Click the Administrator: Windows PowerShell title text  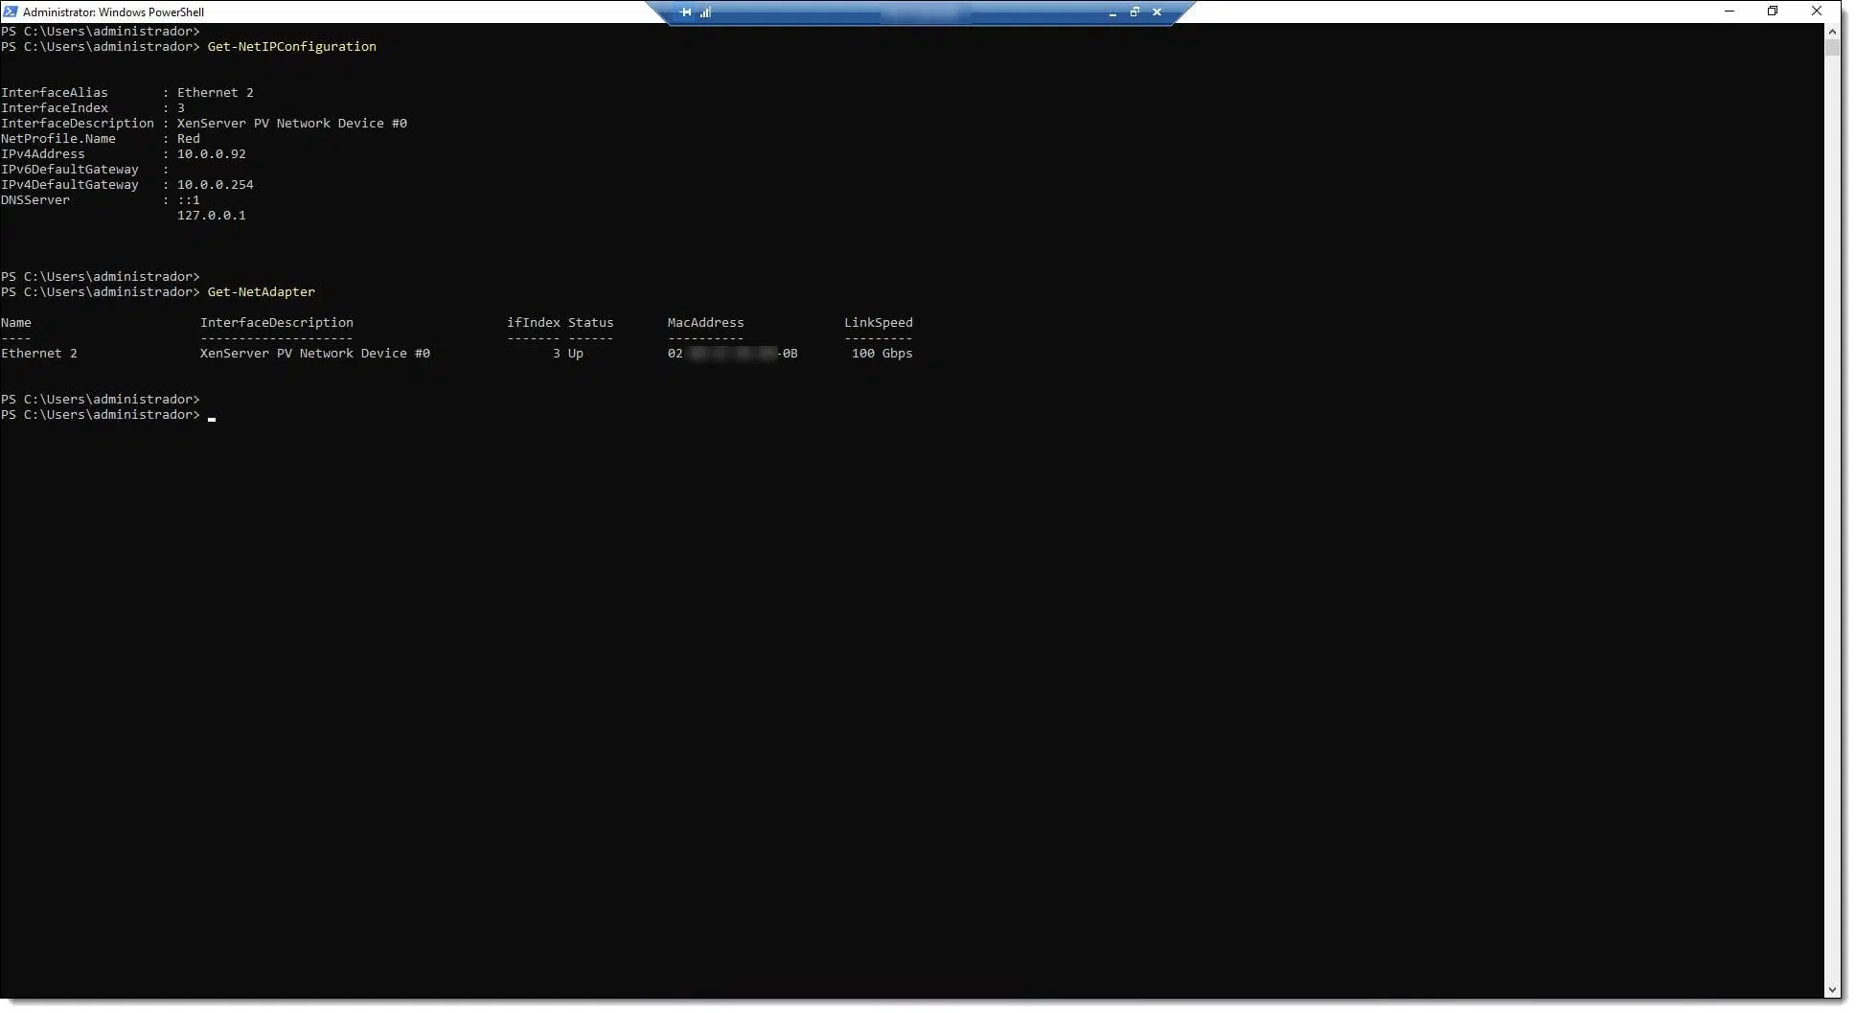pos(113,12)
